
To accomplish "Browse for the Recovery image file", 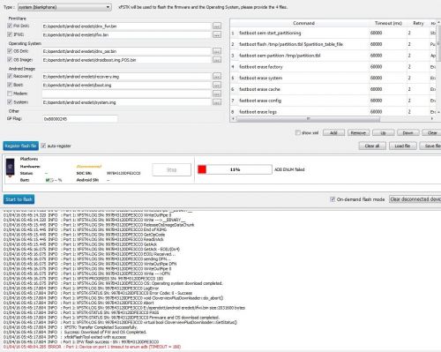I will coord(217,77).
